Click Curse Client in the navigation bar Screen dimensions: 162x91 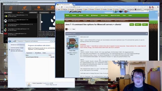pyautogui.click(x=104, y=15)
